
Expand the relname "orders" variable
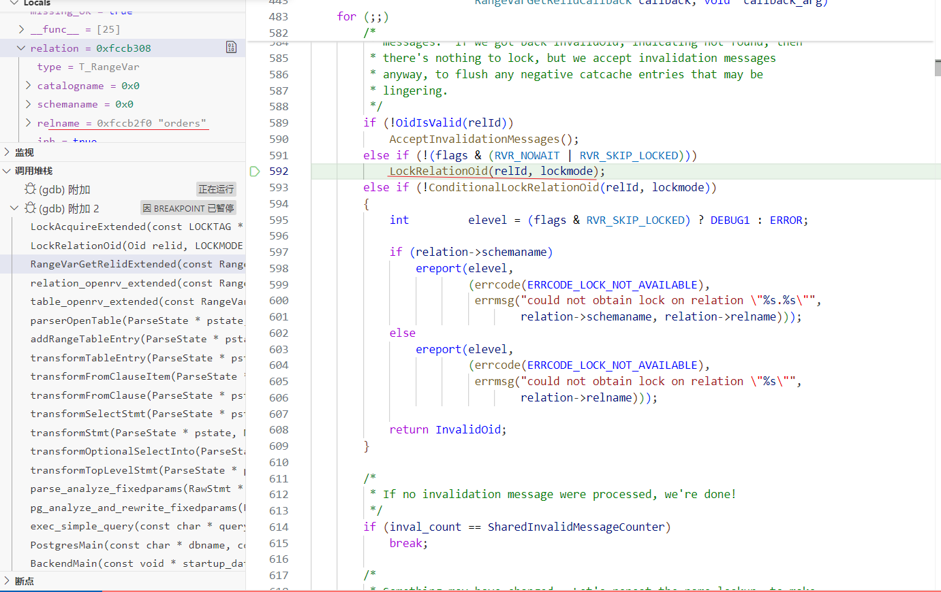tap(28, 123)
